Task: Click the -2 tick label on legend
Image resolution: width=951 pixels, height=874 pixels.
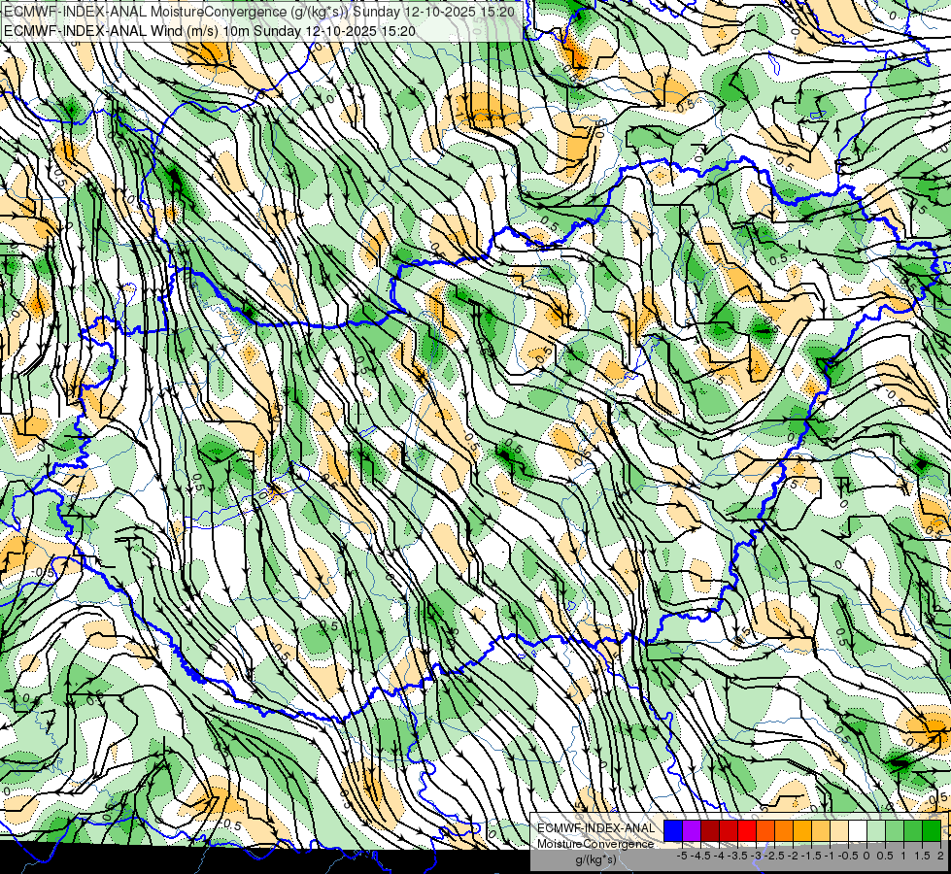Action: tap(794, 856)
